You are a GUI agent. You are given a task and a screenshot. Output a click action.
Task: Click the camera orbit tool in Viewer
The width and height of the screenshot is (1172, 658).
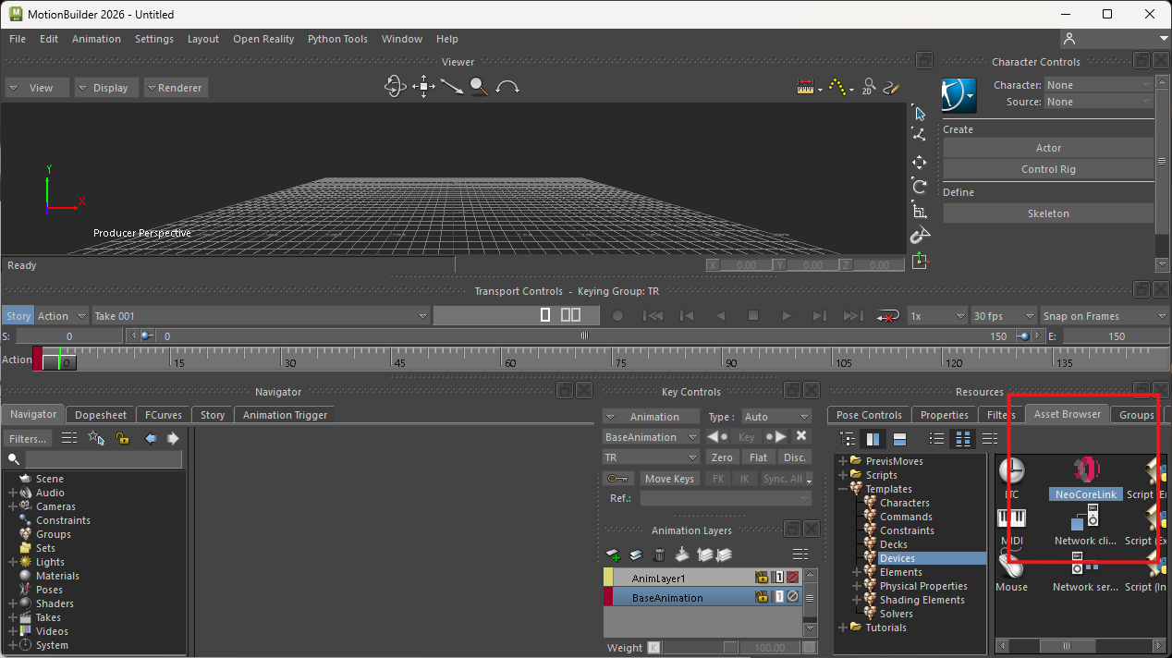click(396, 87)
